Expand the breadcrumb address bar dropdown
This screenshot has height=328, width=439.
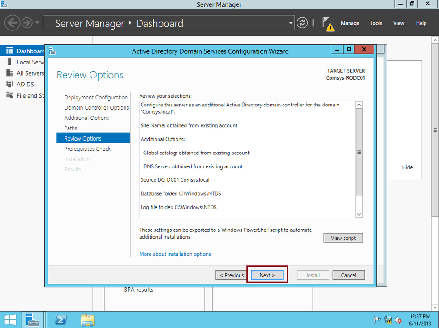coord(291,23)
